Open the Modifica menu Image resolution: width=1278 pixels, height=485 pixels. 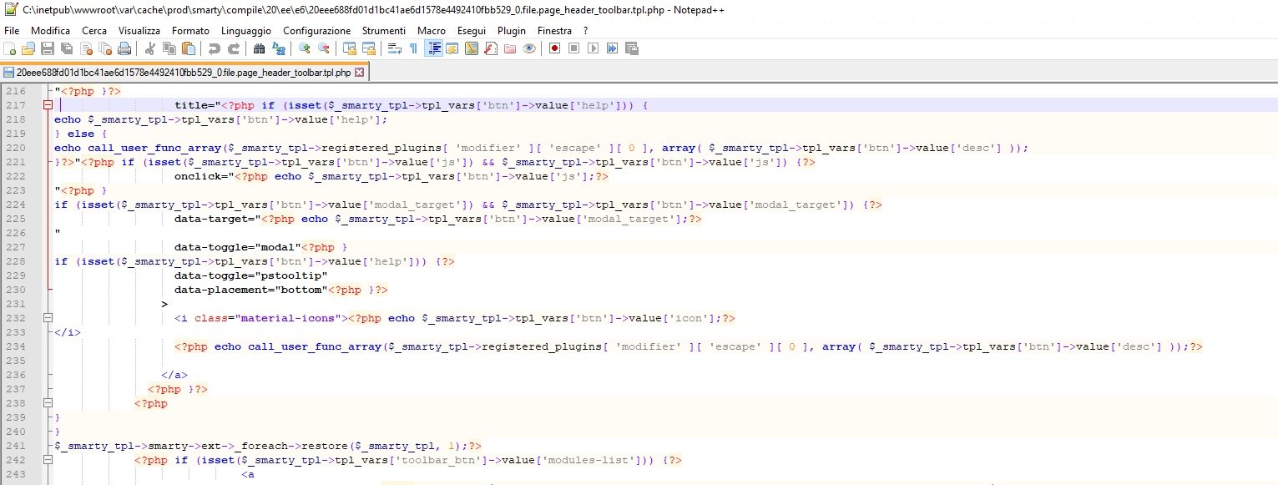tap(51, 31)
